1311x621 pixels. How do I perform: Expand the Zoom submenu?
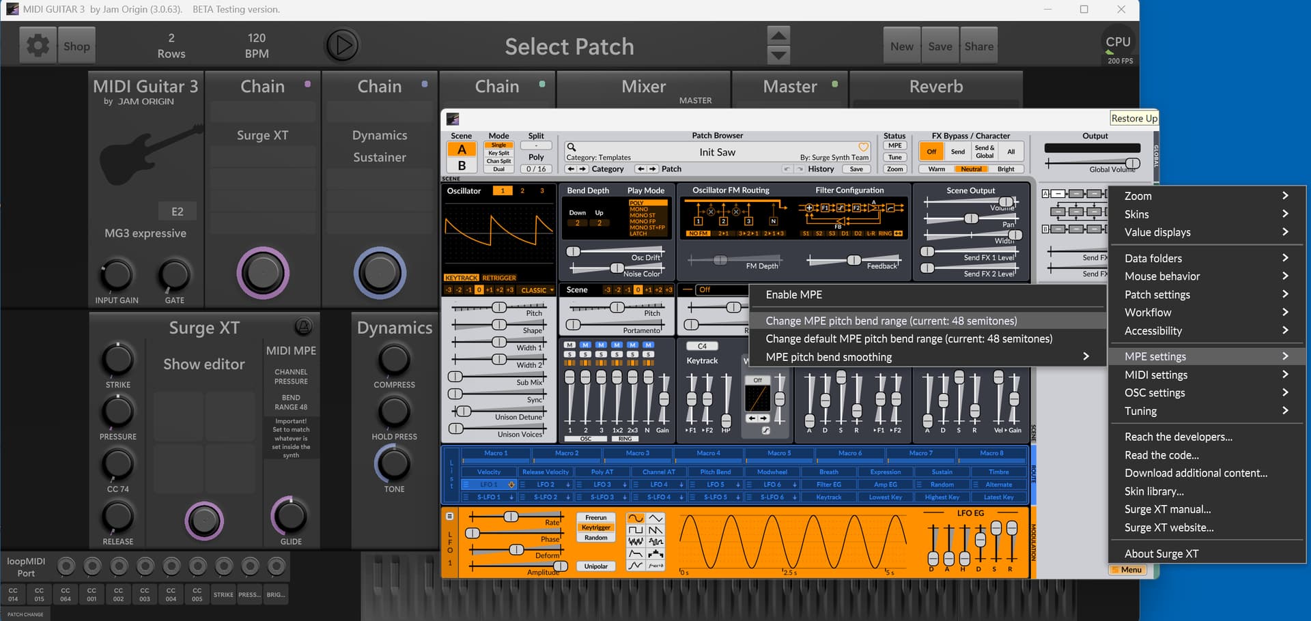coord(1207,196)
